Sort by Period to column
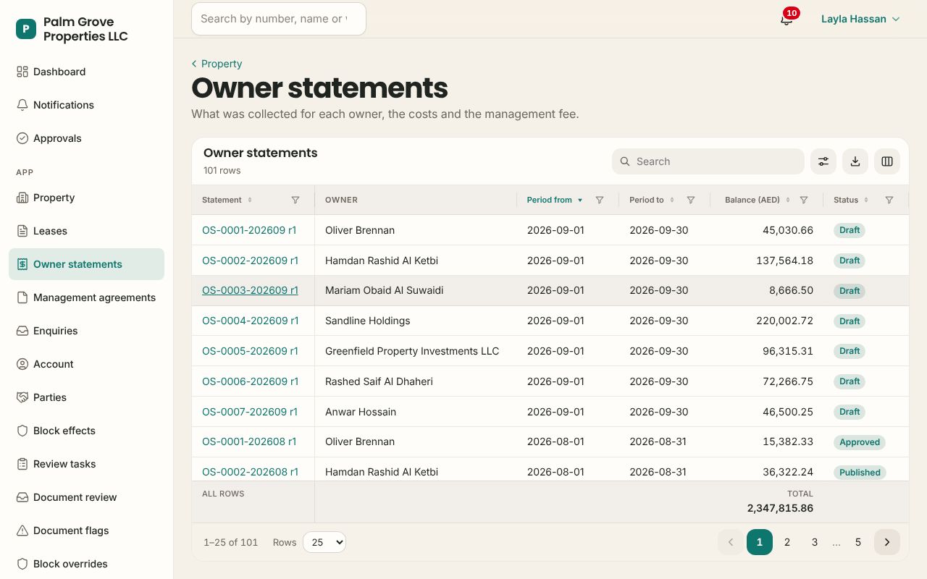Screen dimensions: 927x579 click(x=652, y=200)
